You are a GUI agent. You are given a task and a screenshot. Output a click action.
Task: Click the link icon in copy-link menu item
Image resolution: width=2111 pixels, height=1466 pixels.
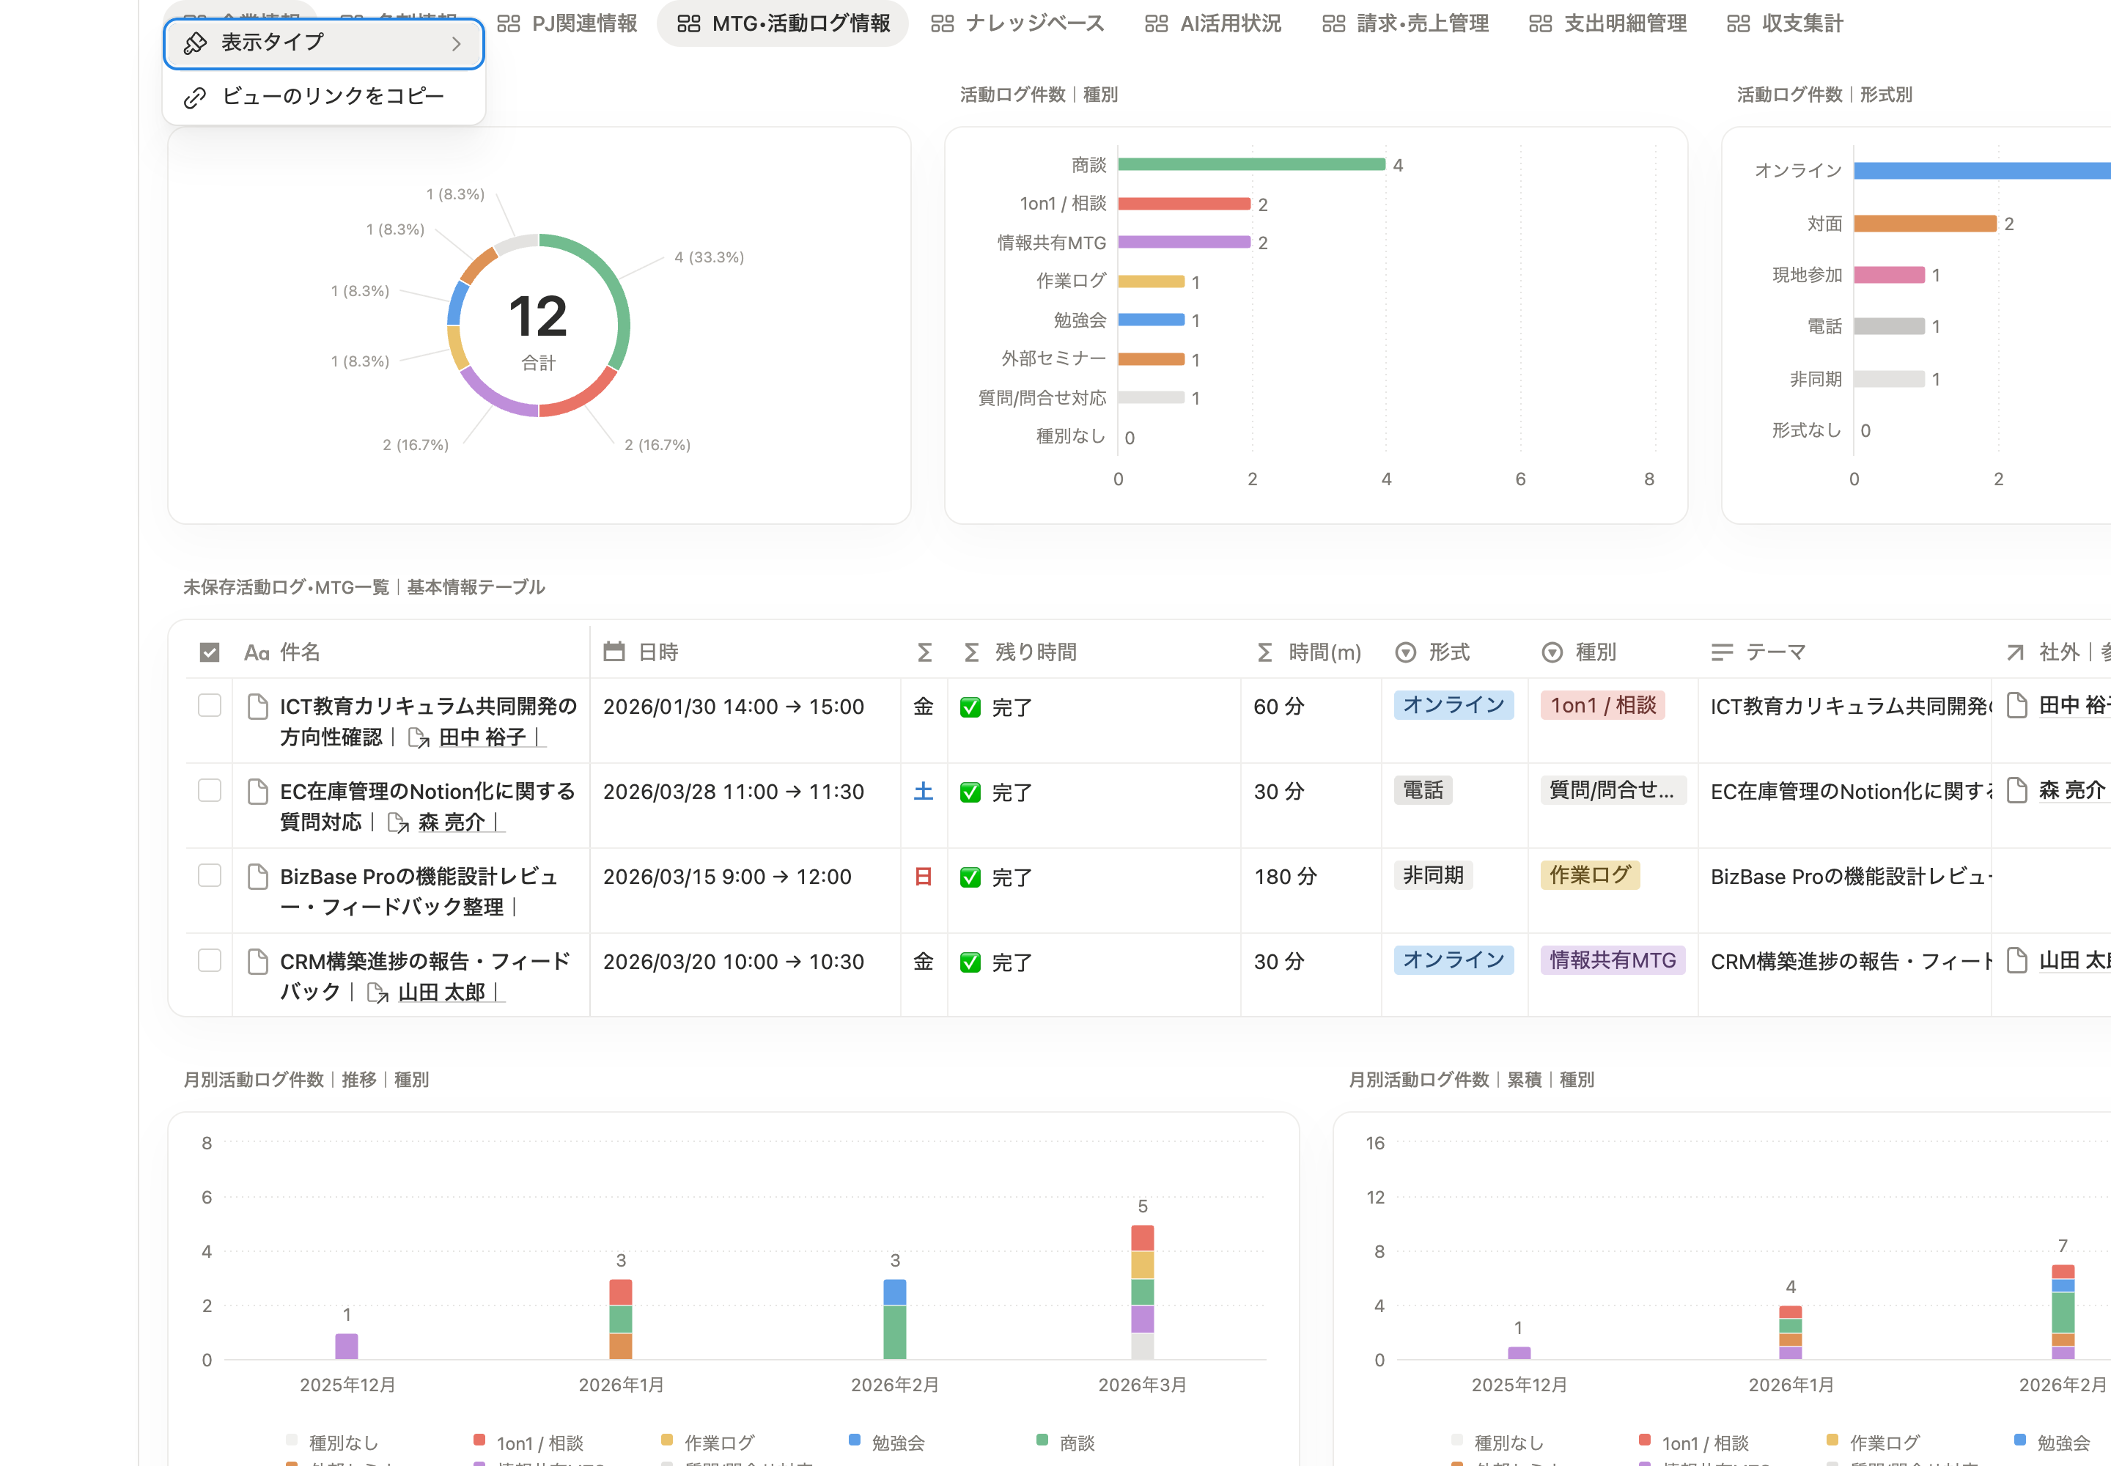coord(195,97)
